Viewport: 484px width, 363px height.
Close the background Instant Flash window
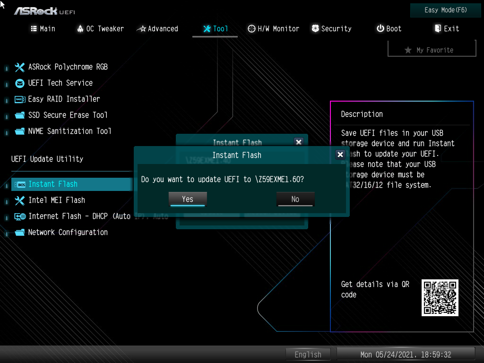click(299, 142)
